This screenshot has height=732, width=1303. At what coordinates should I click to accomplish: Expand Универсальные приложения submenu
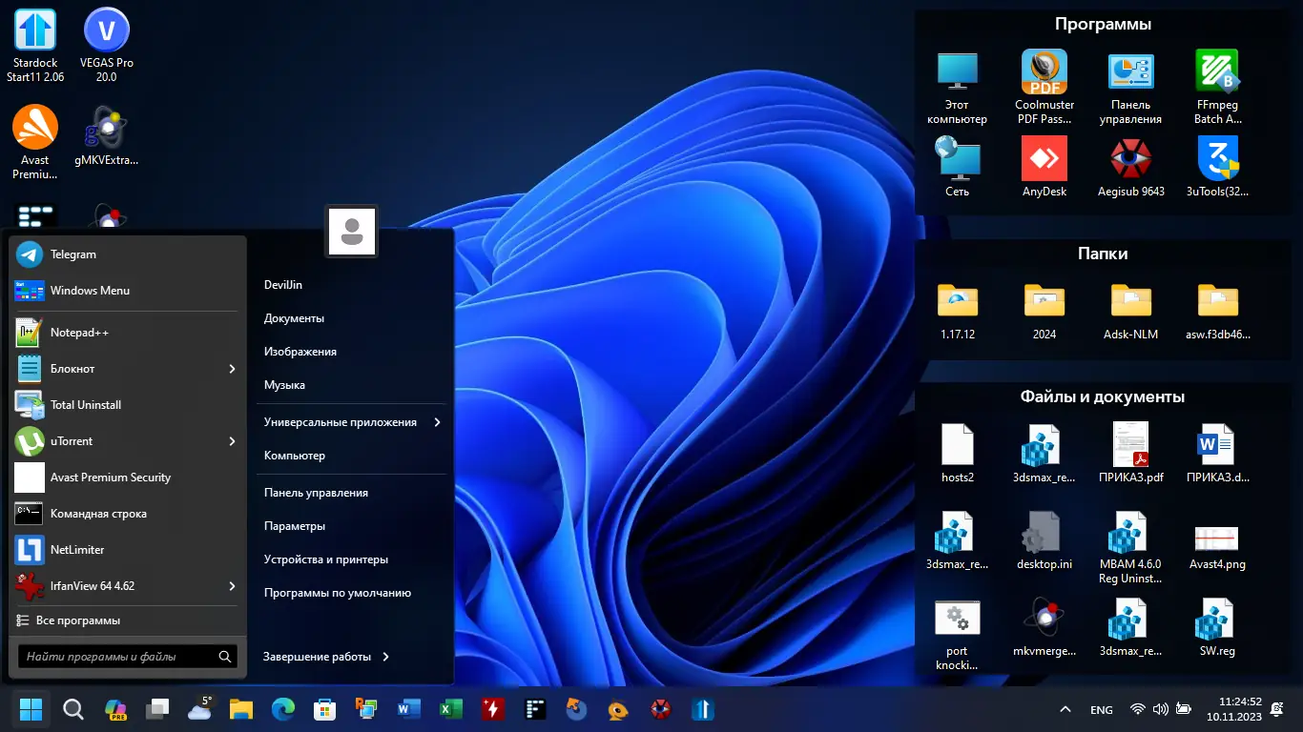pyautogui.click(x=438, y=421)
